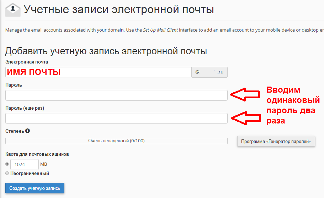Image resolution: width=324 pixels, height=198 pixels.
Task: Choose the Неограниченный quota radio button
Action: [x=7, y=174]
